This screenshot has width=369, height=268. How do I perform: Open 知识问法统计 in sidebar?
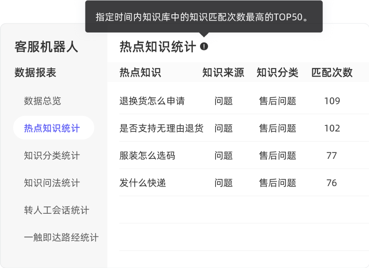coord(52,183)
